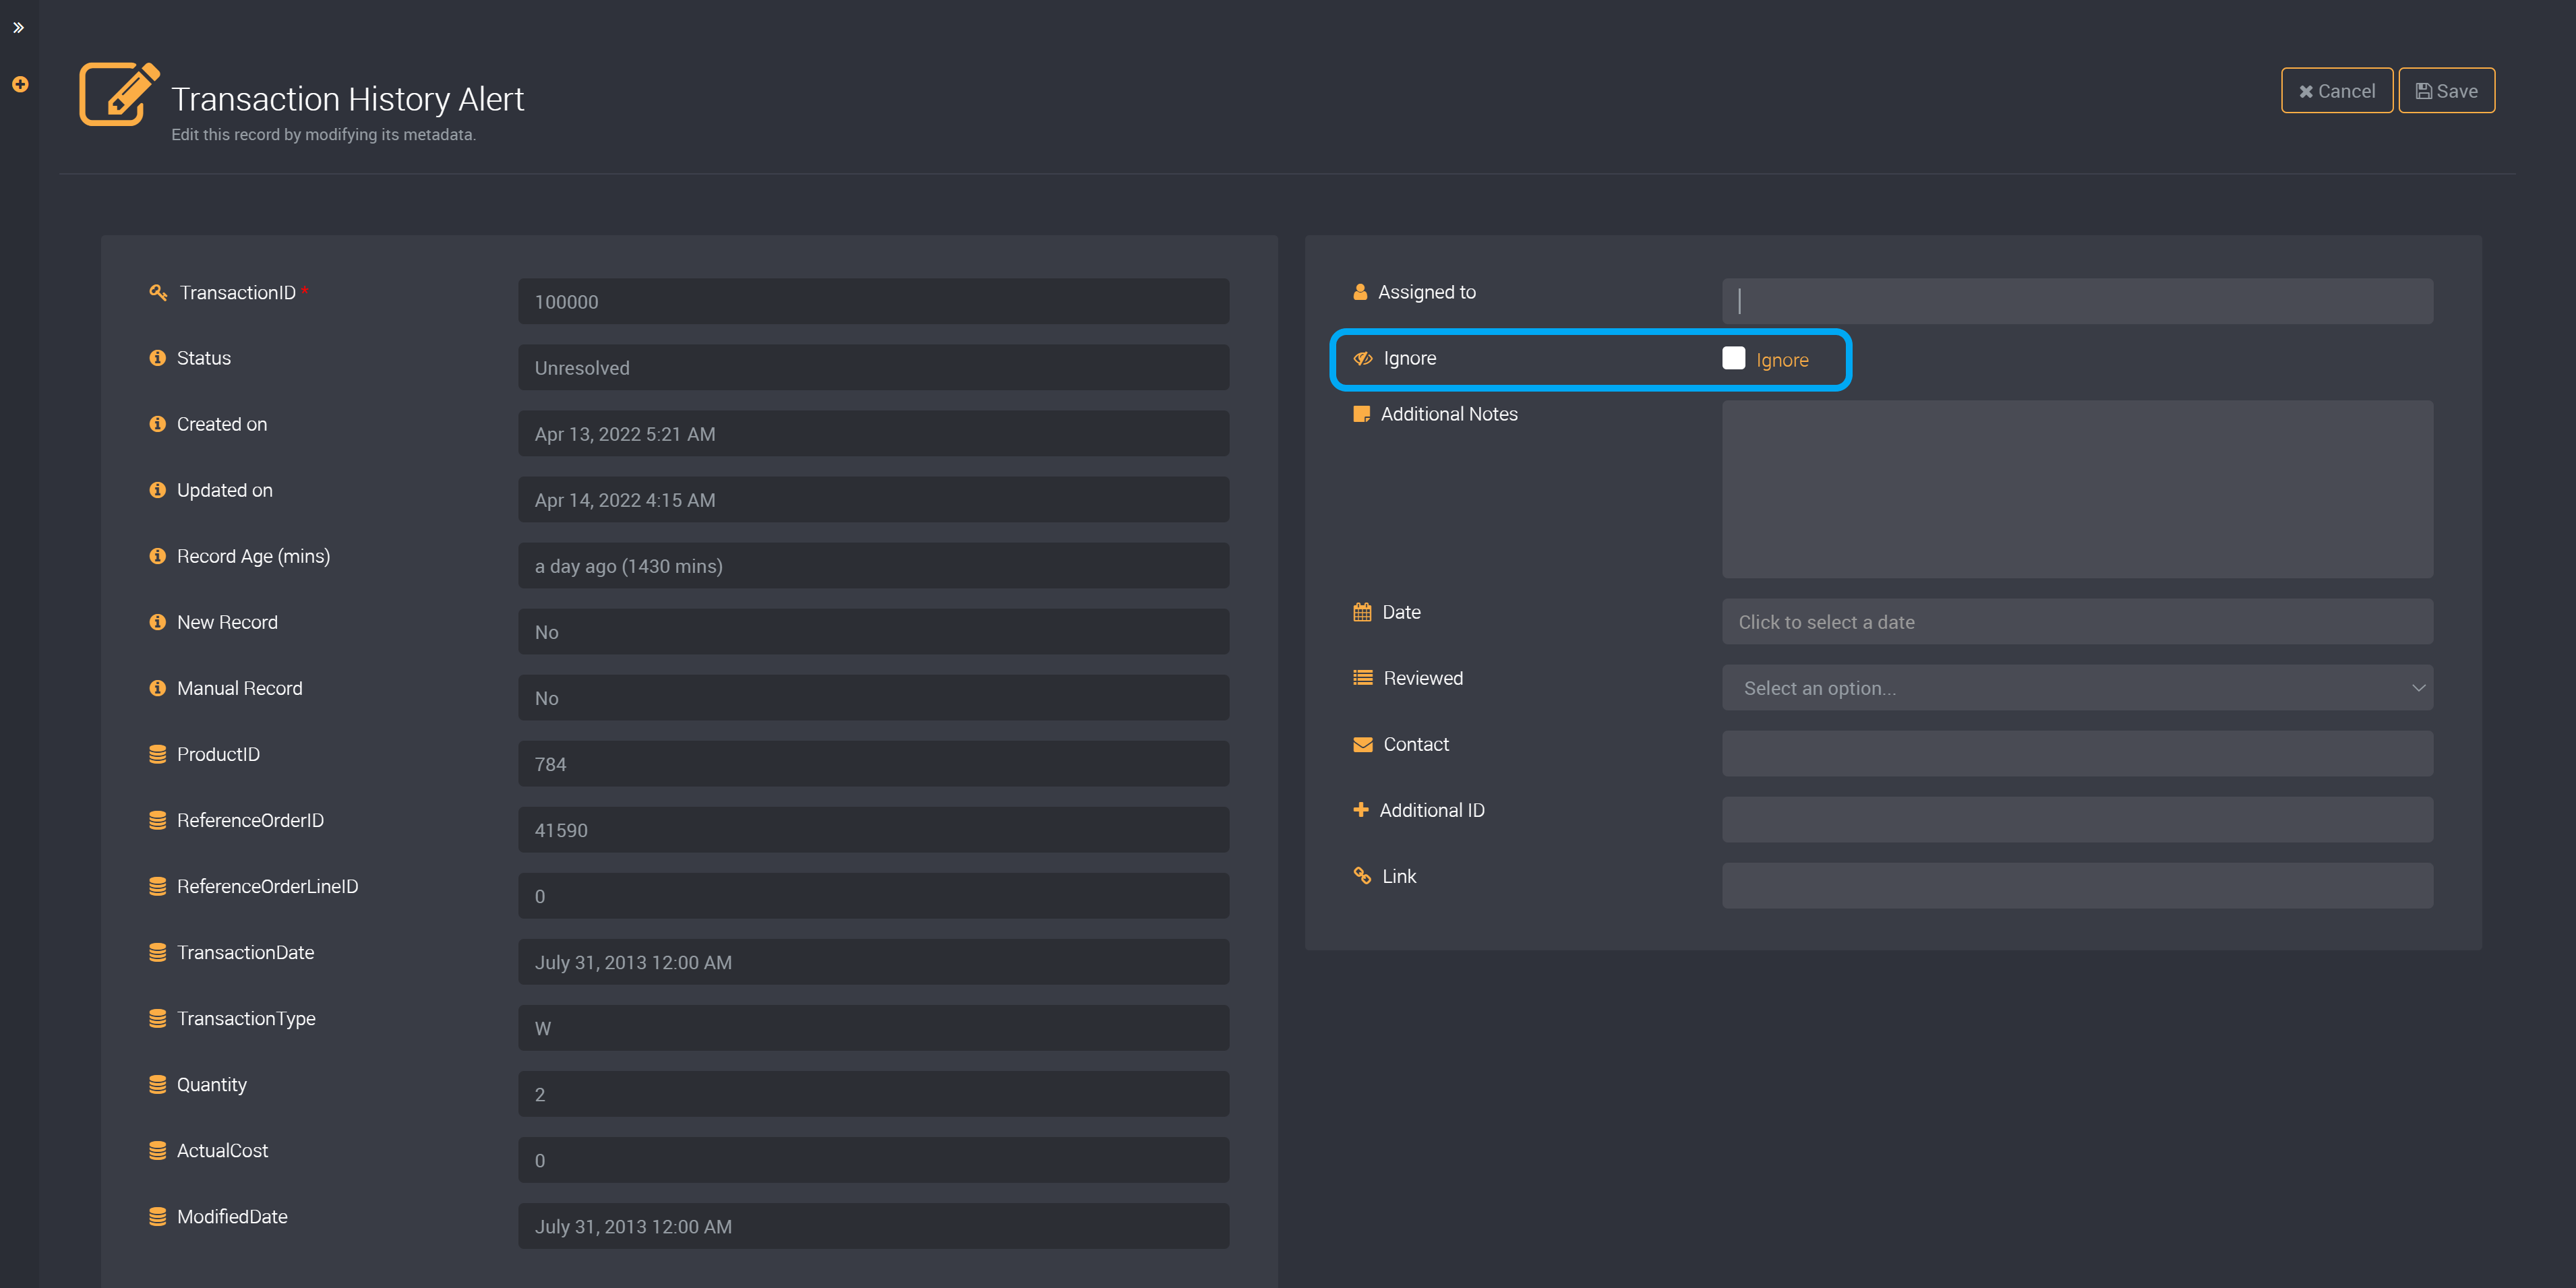
Task: Click the orange Ignore checkbox label text
Action: 1782,360
